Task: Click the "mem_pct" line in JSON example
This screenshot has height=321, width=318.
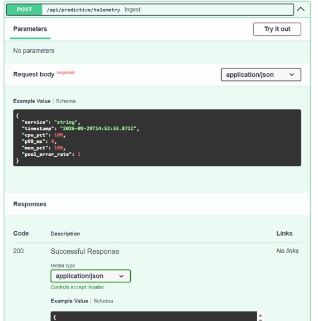Action: click(44, 148)
